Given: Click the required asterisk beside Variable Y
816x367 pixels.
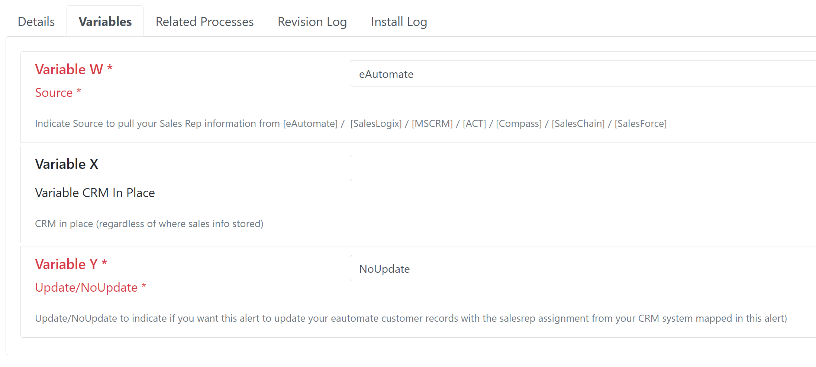Looking at the screenshot, I should coord(104,262).
